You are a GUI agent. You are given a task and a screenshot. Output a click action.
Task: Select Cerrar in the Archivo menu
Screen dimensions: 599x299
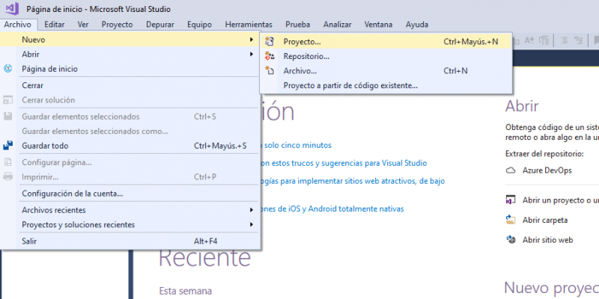pos(33,85)
